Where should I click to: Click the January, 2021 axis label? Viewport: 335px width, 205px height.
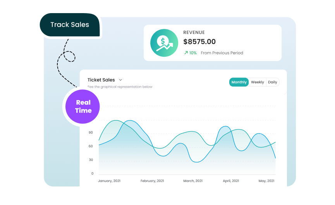click(x=109, y=181)
